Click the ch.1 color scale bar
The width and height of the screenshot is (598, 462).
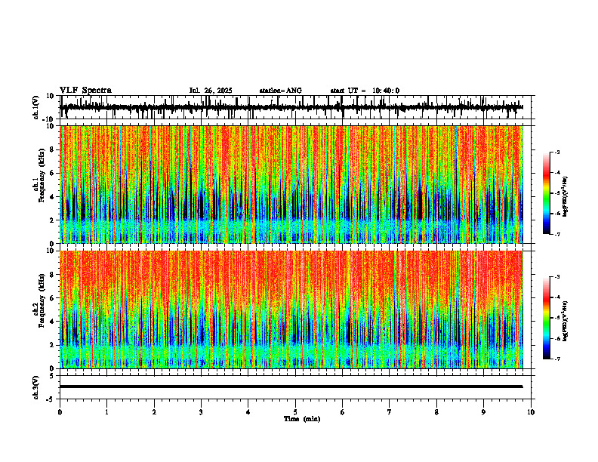click(x=546, y=193)
